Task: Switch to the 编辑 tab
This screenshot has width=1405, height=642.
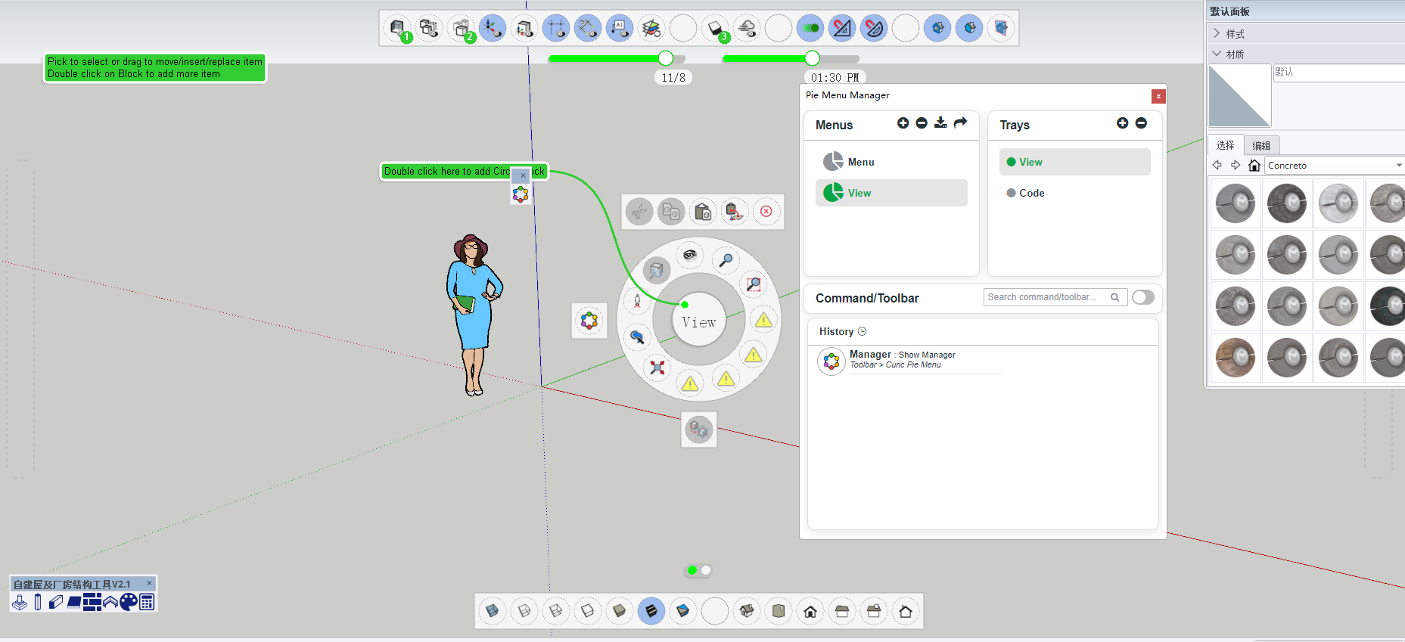Action: (x=1260, y=145)
